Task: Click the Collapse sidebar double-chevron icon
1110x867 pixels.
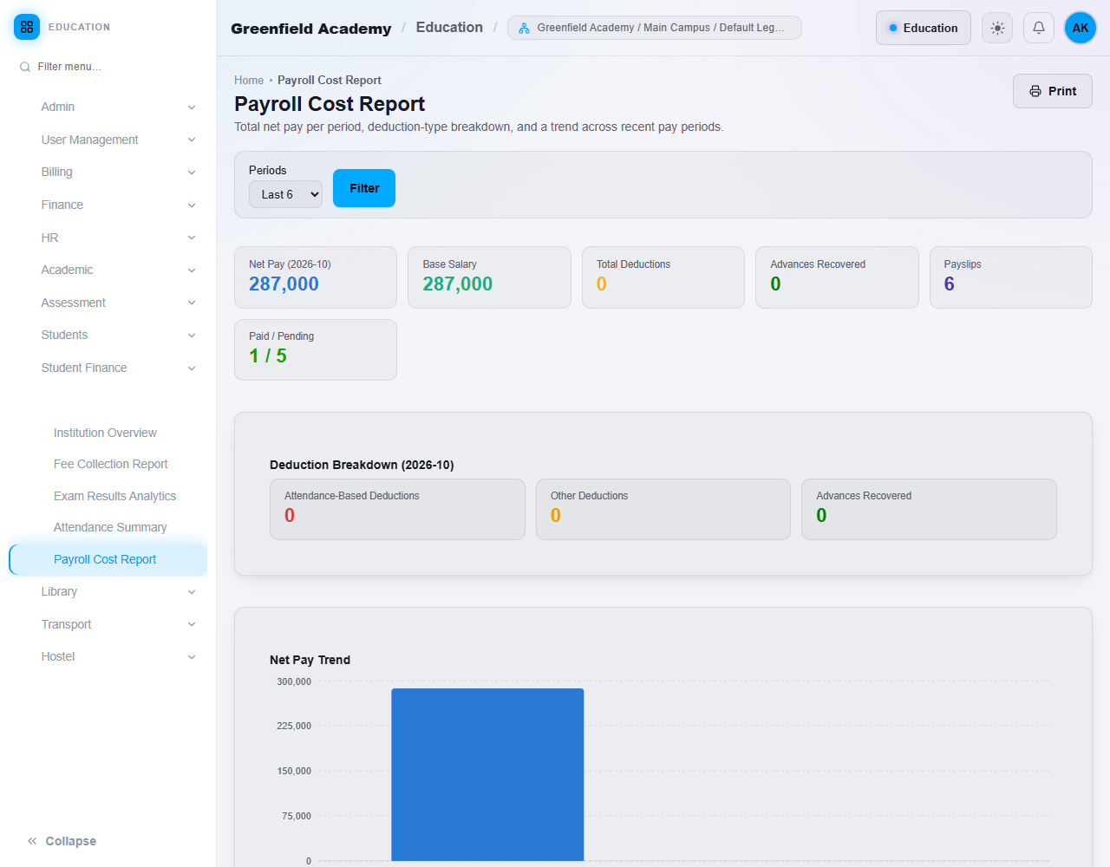Action: [32, 841]
